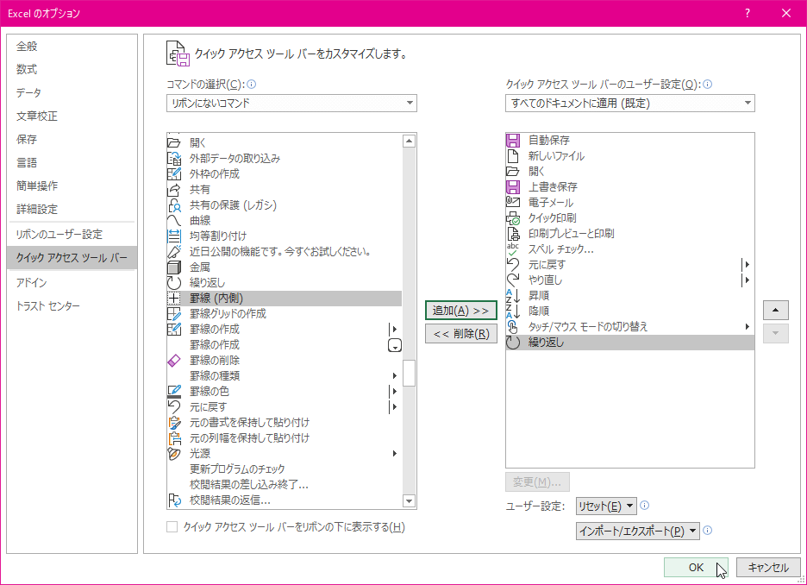This screenshot has height=585, width=807.
Task: Select the 金属 cube icon
Action: coord(174,267)
